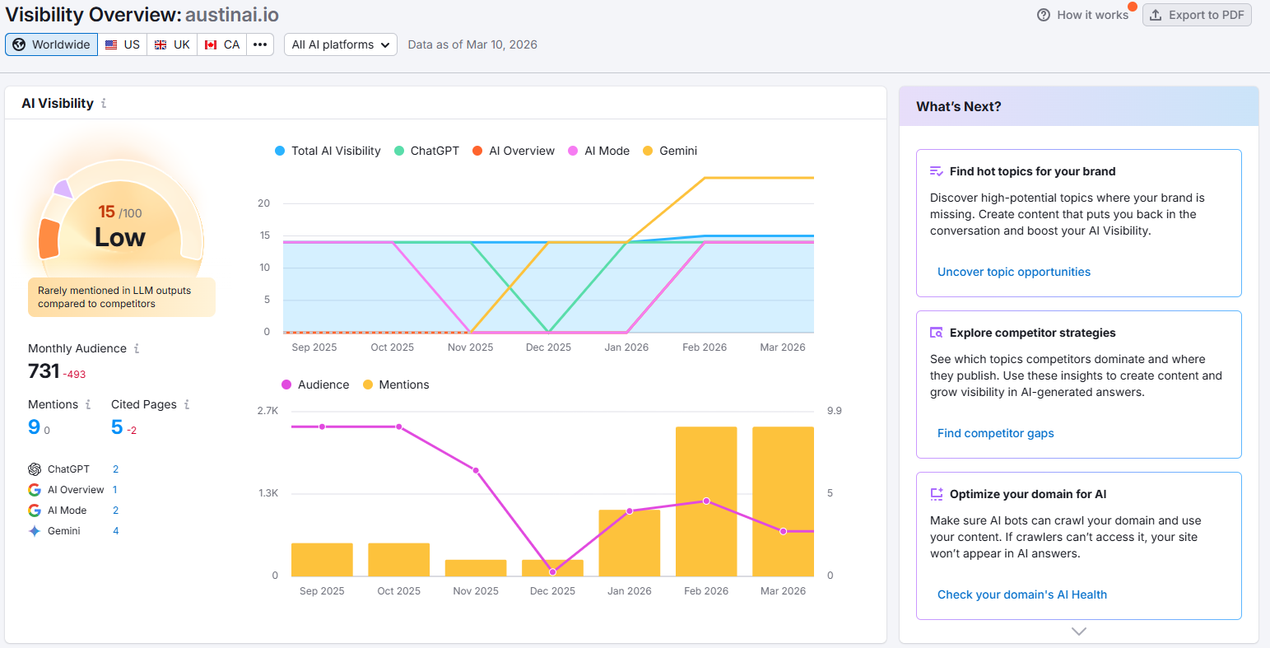Click the Gemini sparkle icon
The image size is (1270, 648).
click(35, 531)
